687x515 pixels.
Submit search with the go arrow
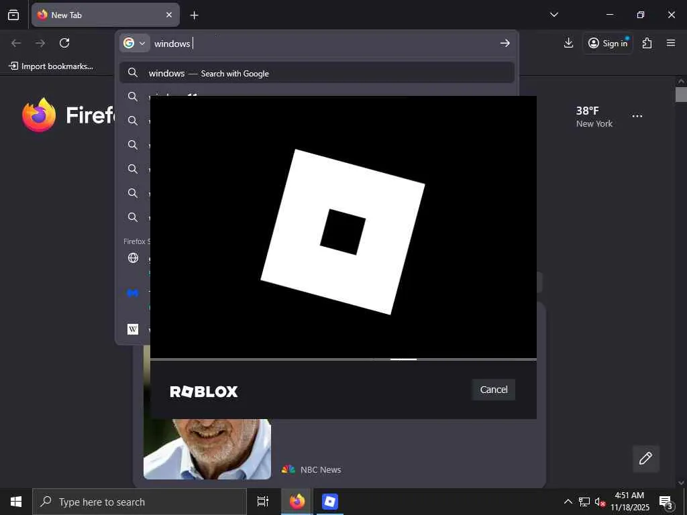tap(505, 44)
